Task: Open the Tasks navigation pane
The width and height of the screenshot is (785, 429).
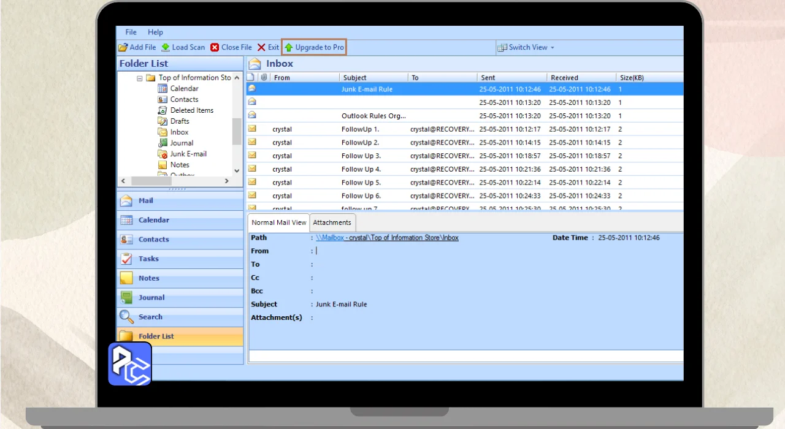Action: point(148,259)
